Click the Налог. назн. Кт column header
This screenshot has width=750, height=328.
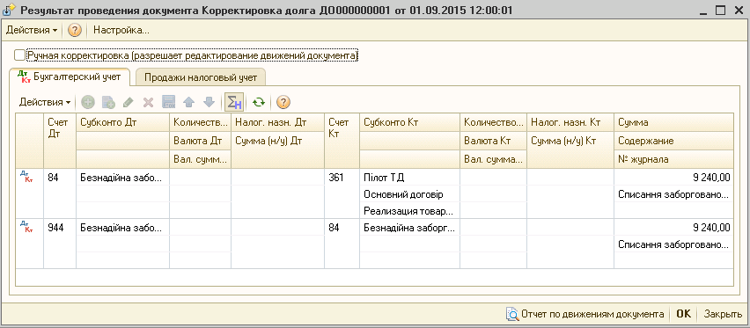click(570, 122)
